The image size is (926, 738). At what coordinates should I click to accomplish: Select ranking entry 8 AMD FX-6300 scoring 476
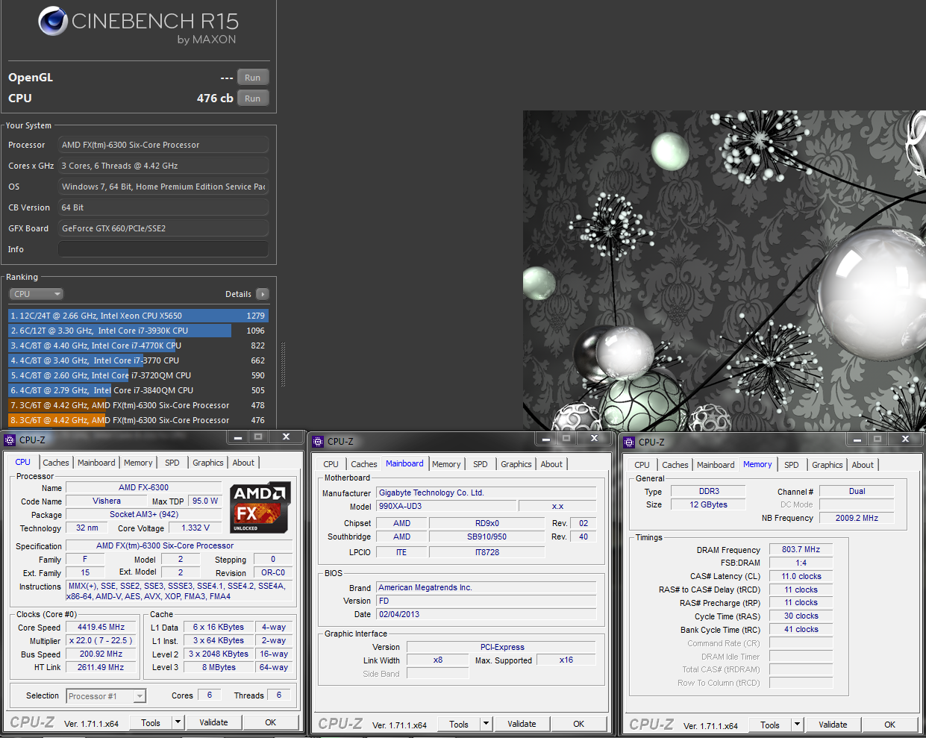[138, 420]
